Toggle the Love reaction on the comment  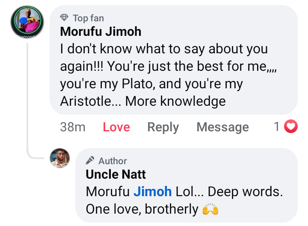tap(116, 127)
